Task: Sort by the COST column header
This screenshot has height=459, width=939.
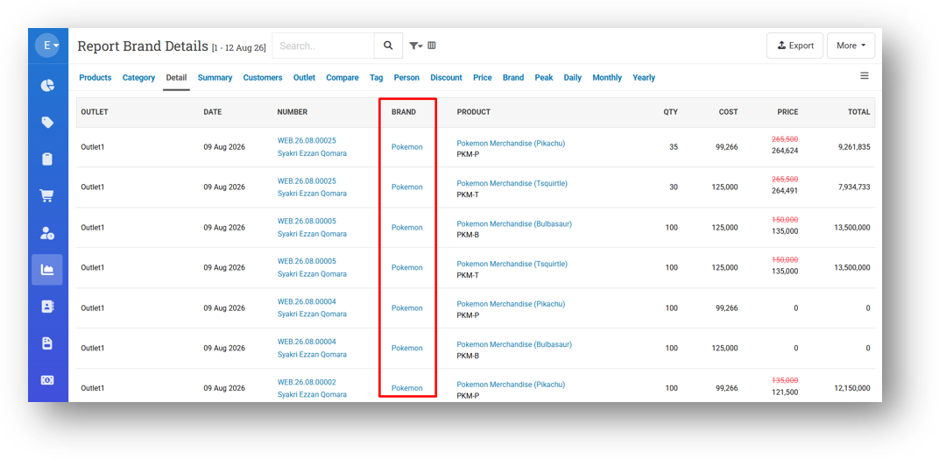Action: [728, 112]
